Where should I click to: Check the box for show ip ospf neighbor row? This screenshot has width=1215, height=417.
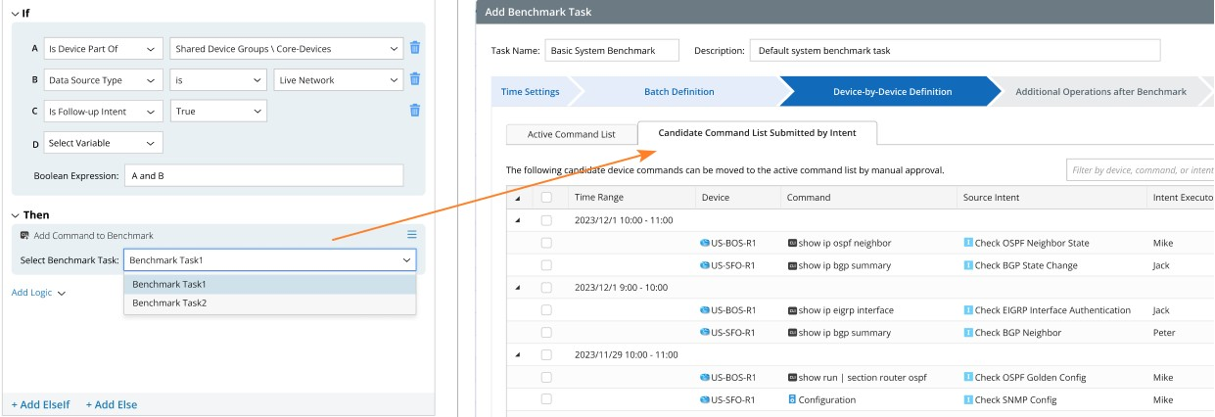point(546,243)
